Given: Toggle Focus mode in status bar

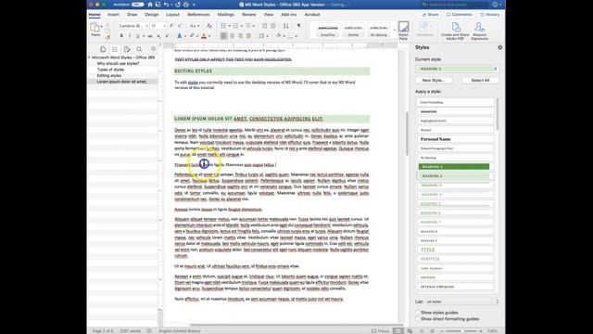Looking at the screenshot, I should (381, 330).
